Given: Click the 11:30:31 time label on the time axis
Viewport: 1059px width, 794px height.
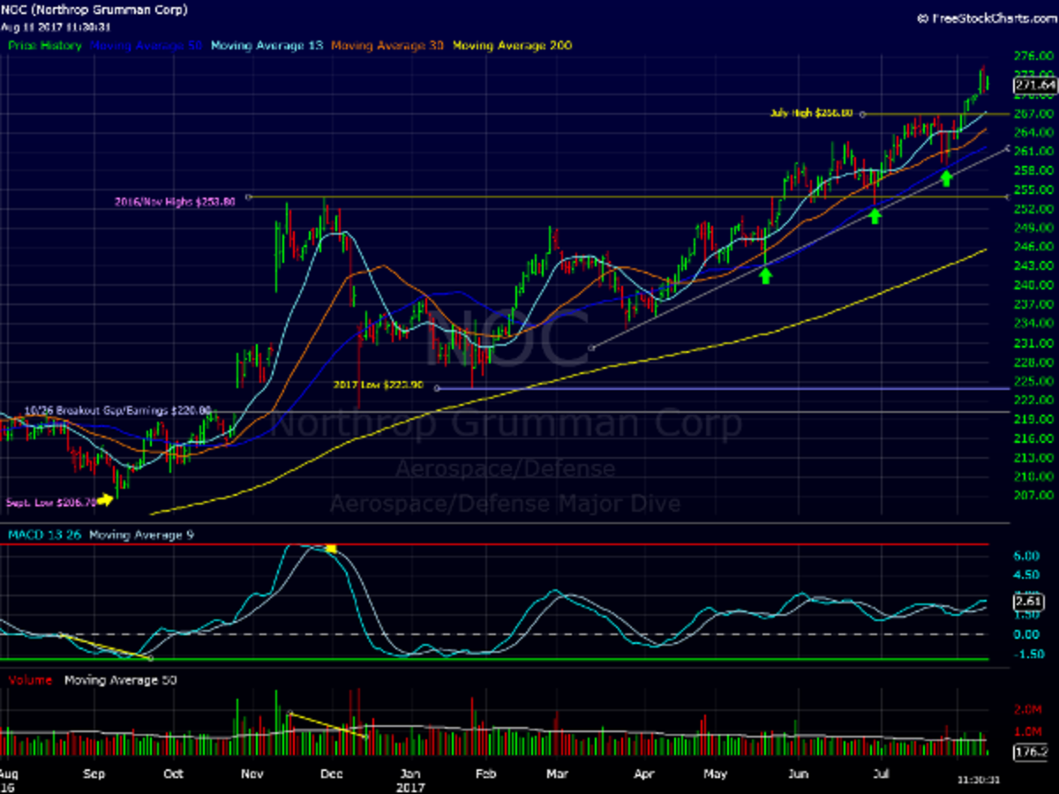Looking at the screenshot, I should (x=978, y=780).
